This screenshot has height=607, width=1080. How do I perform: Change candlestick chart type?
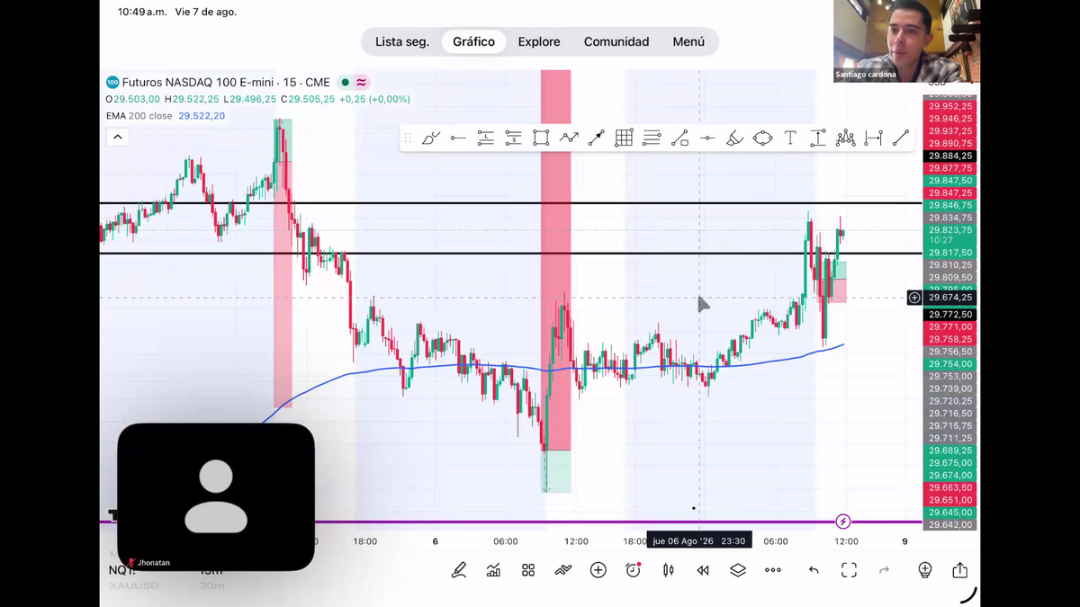coord(668,570)
